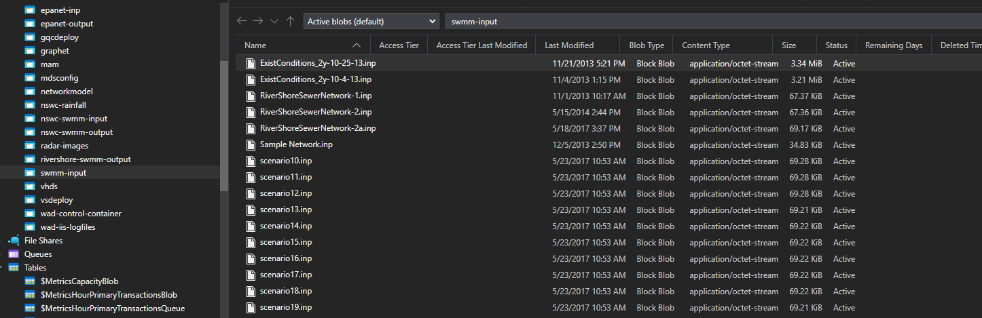Select the scenario17.inp file name
Image resolution: width=982 pixels, height=318 pixels.
pos(286,275)
